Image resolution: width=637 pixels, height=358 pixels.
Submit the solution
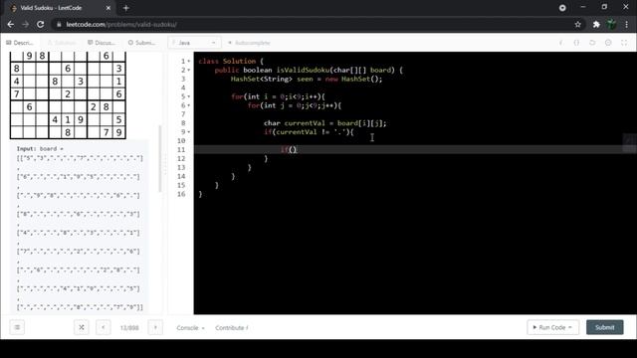click(x=604, y=327)
